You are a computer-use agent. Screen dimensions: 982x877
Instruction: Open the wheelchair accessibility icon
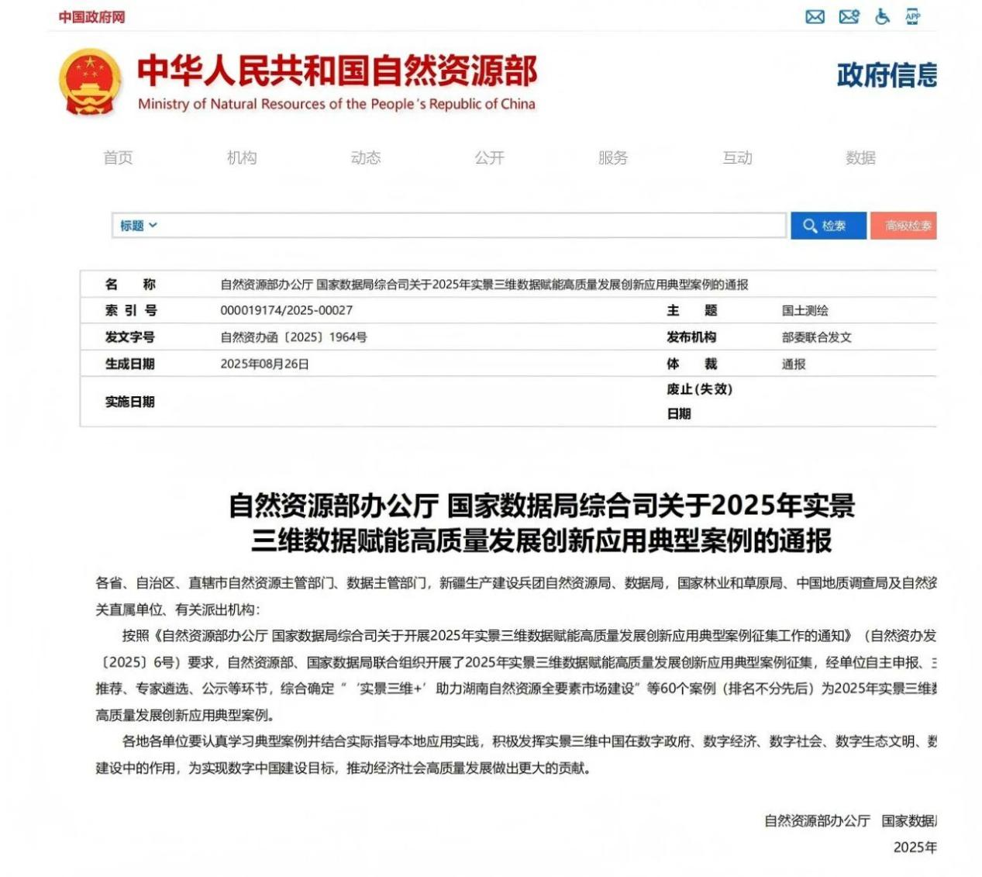(x=882, y=16)
